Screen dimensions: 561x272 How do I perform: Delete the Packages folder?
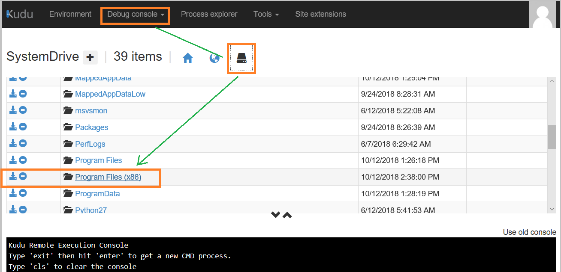point(23,127)
